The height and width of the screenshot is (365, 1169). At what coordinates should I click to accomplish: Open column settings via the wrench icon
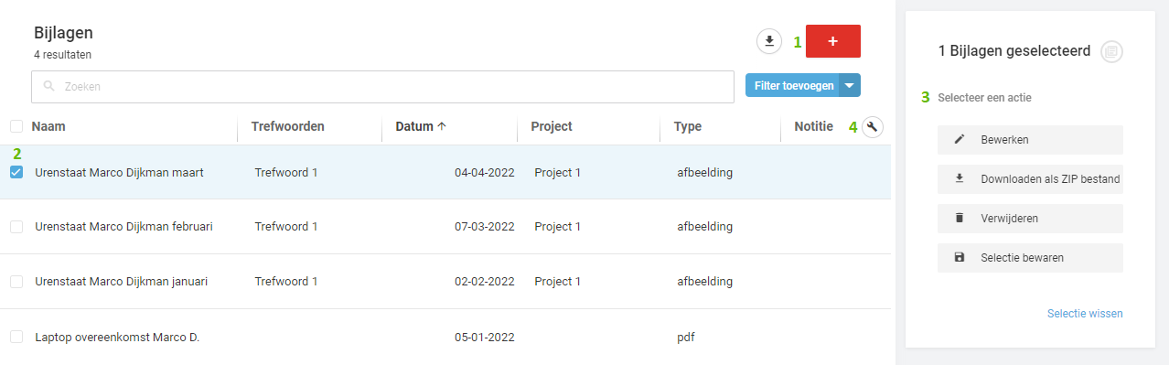pyautogui.click(x=873, y=127)
